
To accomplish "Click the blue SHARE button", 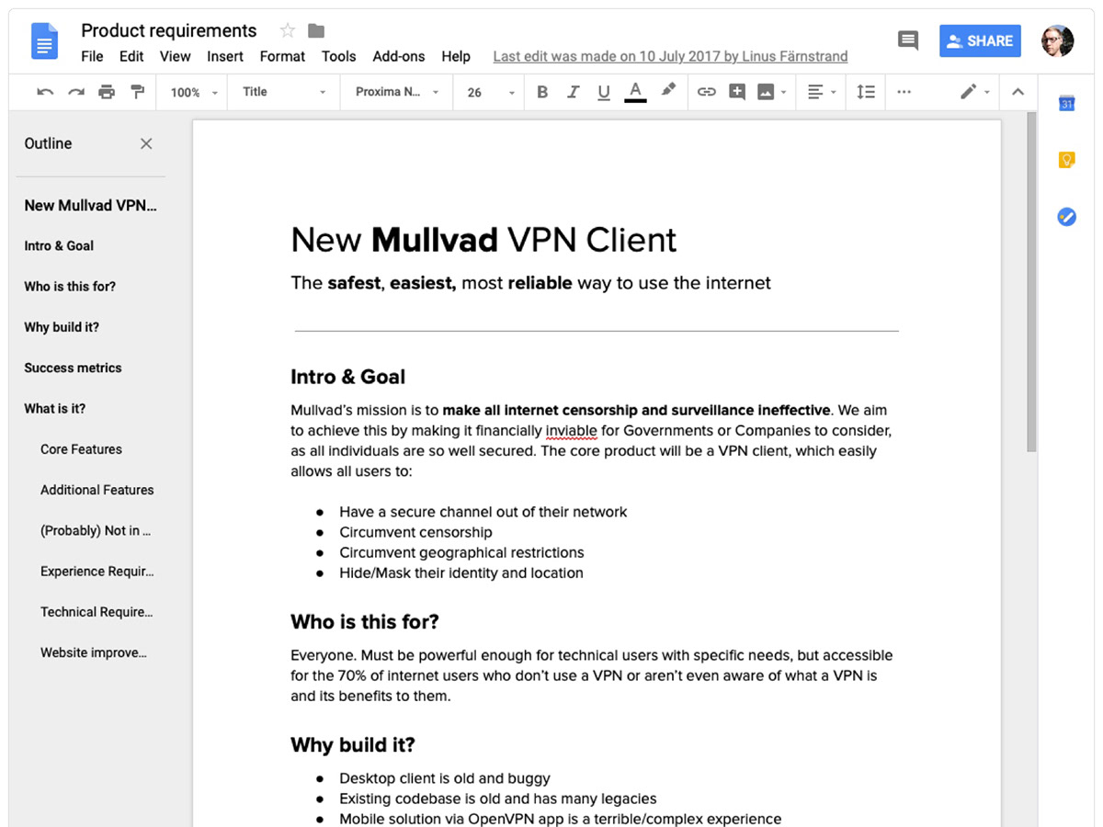I will pyautogui.click(x=980, y=40).
